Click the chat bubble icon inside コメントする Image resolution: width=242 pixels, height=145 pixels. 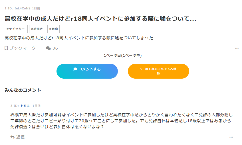(75, 69)
